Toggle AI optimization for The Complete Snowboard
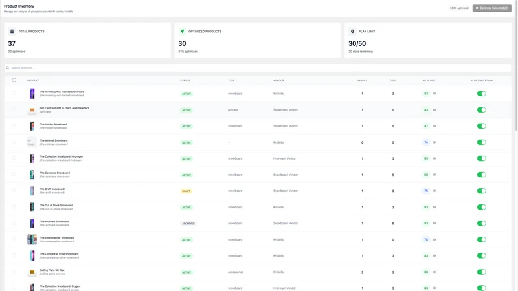The image size is (518, 291). pos(481,175)
